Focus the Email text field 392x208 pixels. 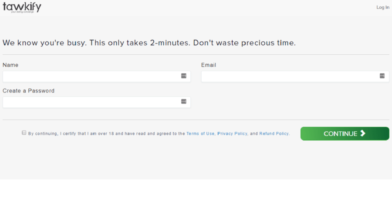click(290, 76)
